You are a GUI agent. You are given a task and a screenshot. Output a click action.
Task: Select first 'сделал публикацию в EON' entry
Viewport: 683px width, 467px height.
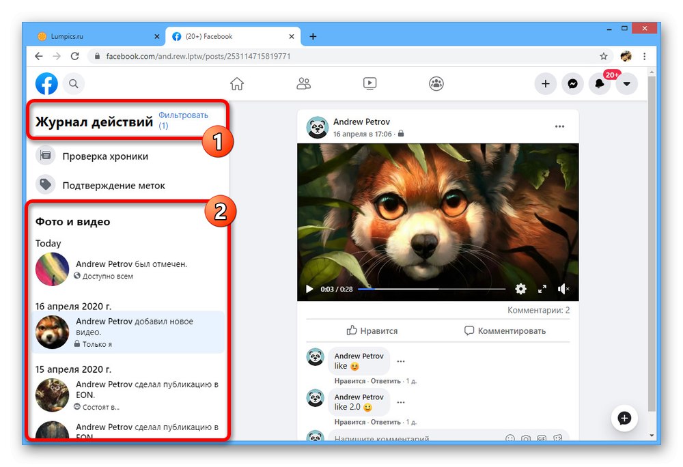click(128, 395)
